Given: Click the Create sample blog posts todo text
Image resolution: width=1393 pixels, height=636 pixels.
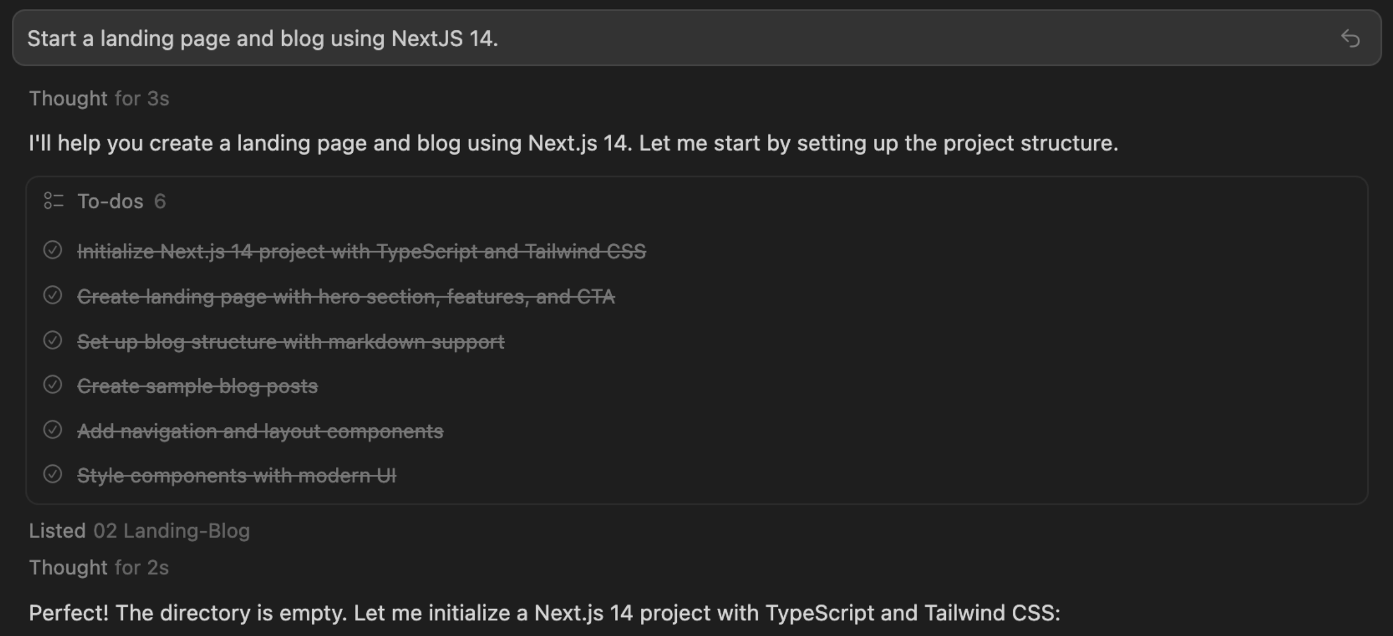Looking at the screenshot, I should 197,386.
